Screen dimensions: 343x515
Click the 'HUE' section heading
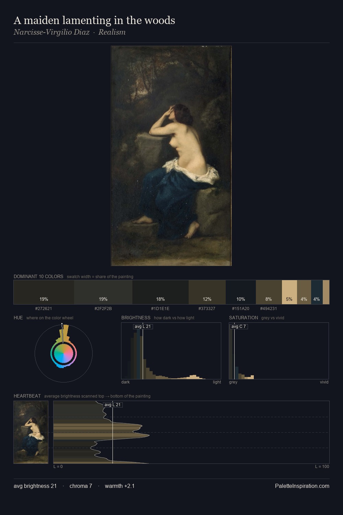pos(18,318)
